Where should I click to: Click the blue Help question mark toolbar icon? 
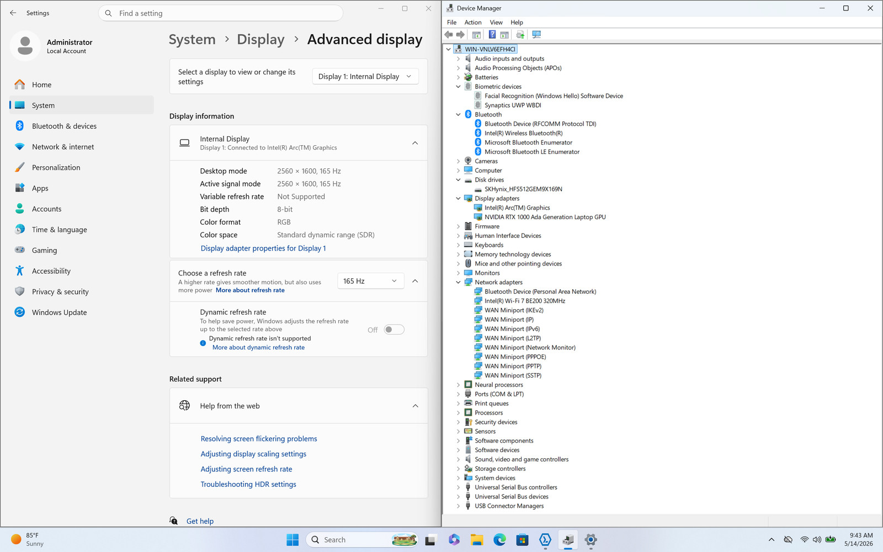pyautogui.click(x=492, y=35)
